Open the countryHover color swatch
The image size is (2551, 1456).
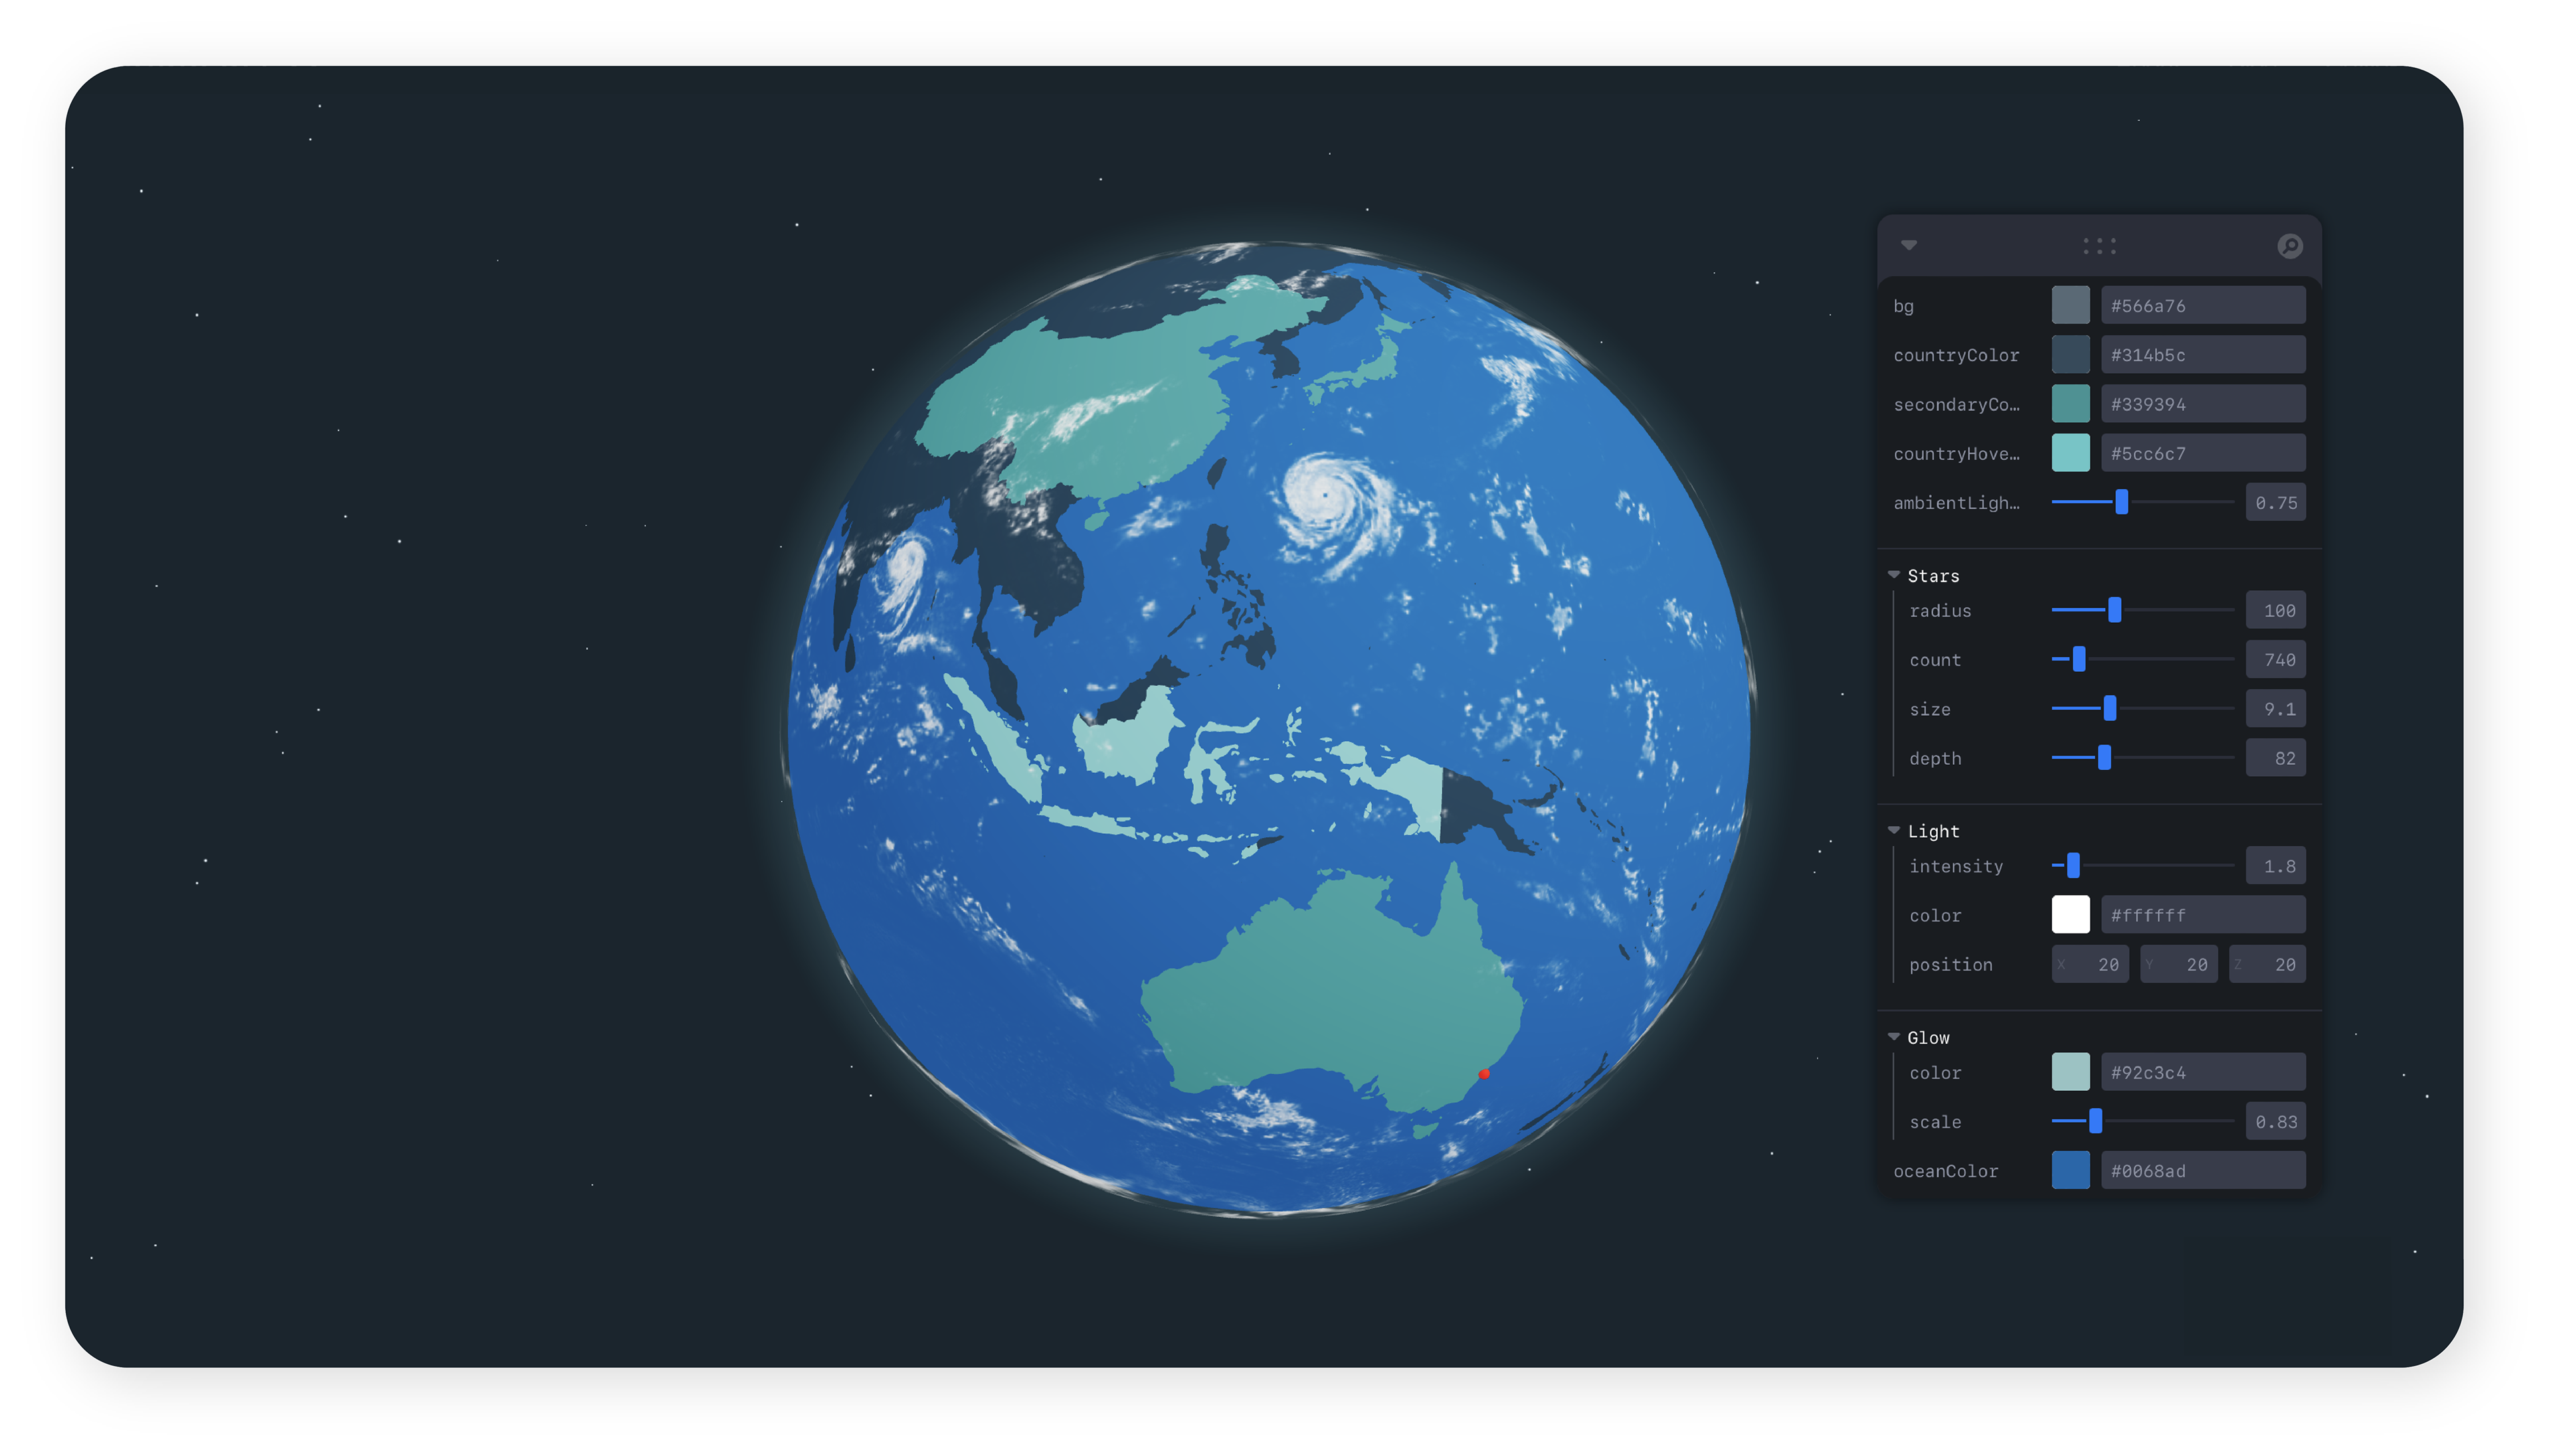2070,453
